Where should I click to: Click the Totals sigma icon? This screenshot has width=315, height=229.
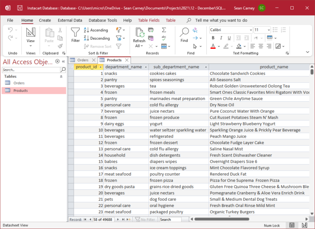pos(164,30)
